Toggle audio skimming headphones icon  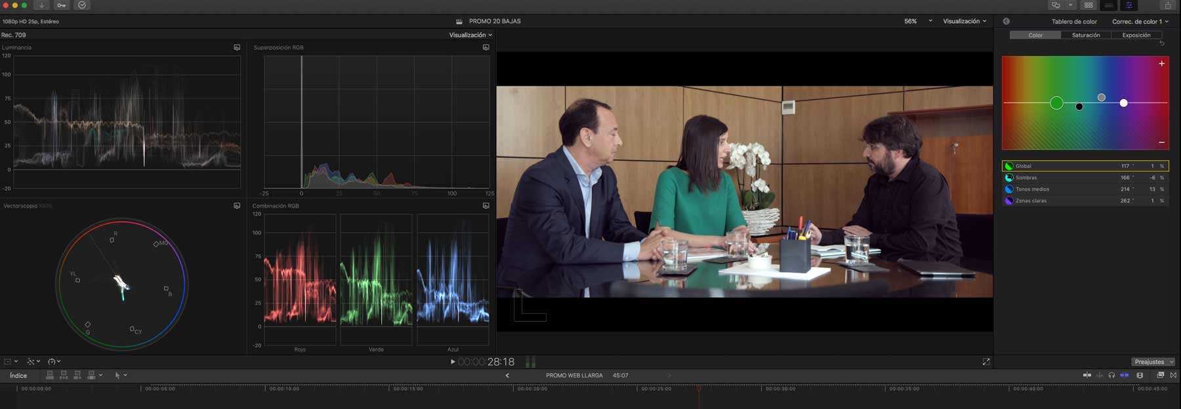click(x=1111, y=375)
